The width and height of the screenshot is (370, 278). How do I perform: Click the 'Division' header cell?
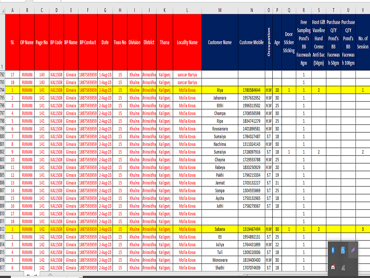[135, 42]
